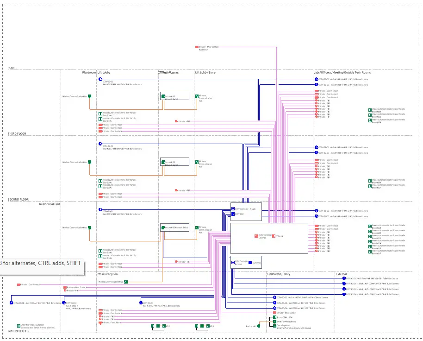Screen dimensions: 423x341
Task: Click the GROUND FLOOR level label
Action: tap(19, 331)
